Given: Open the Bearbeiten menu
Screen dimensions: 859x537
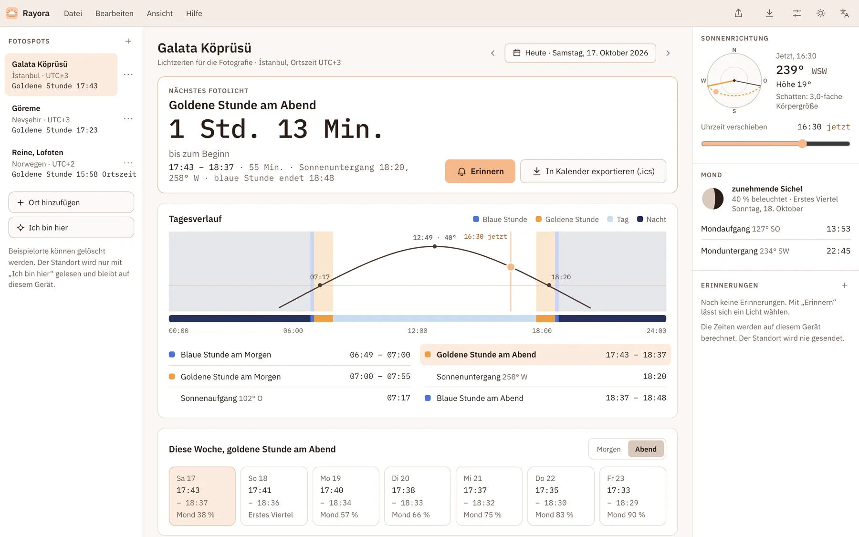Looking at the screenshot, I should pos(115,13).
